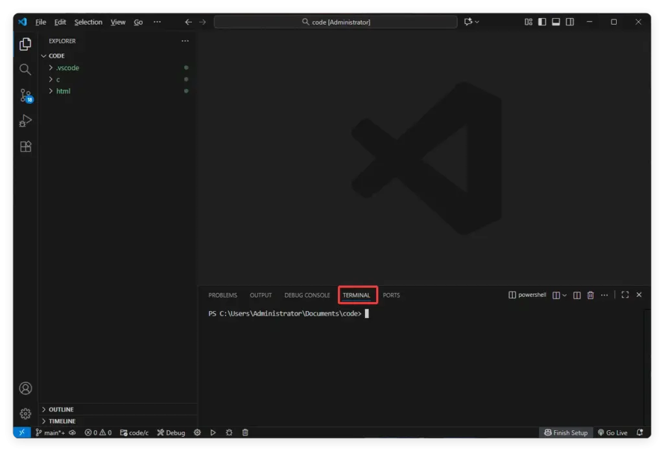Open the Source Control view
This screenshot has height=451, width=664.
25,96
